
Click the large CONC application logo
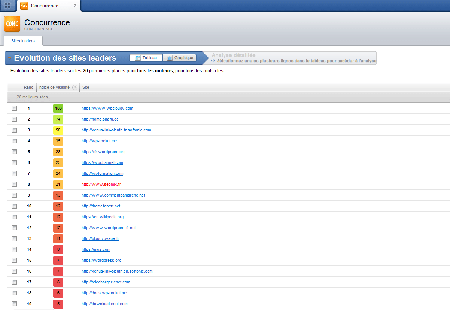point(12,24)
